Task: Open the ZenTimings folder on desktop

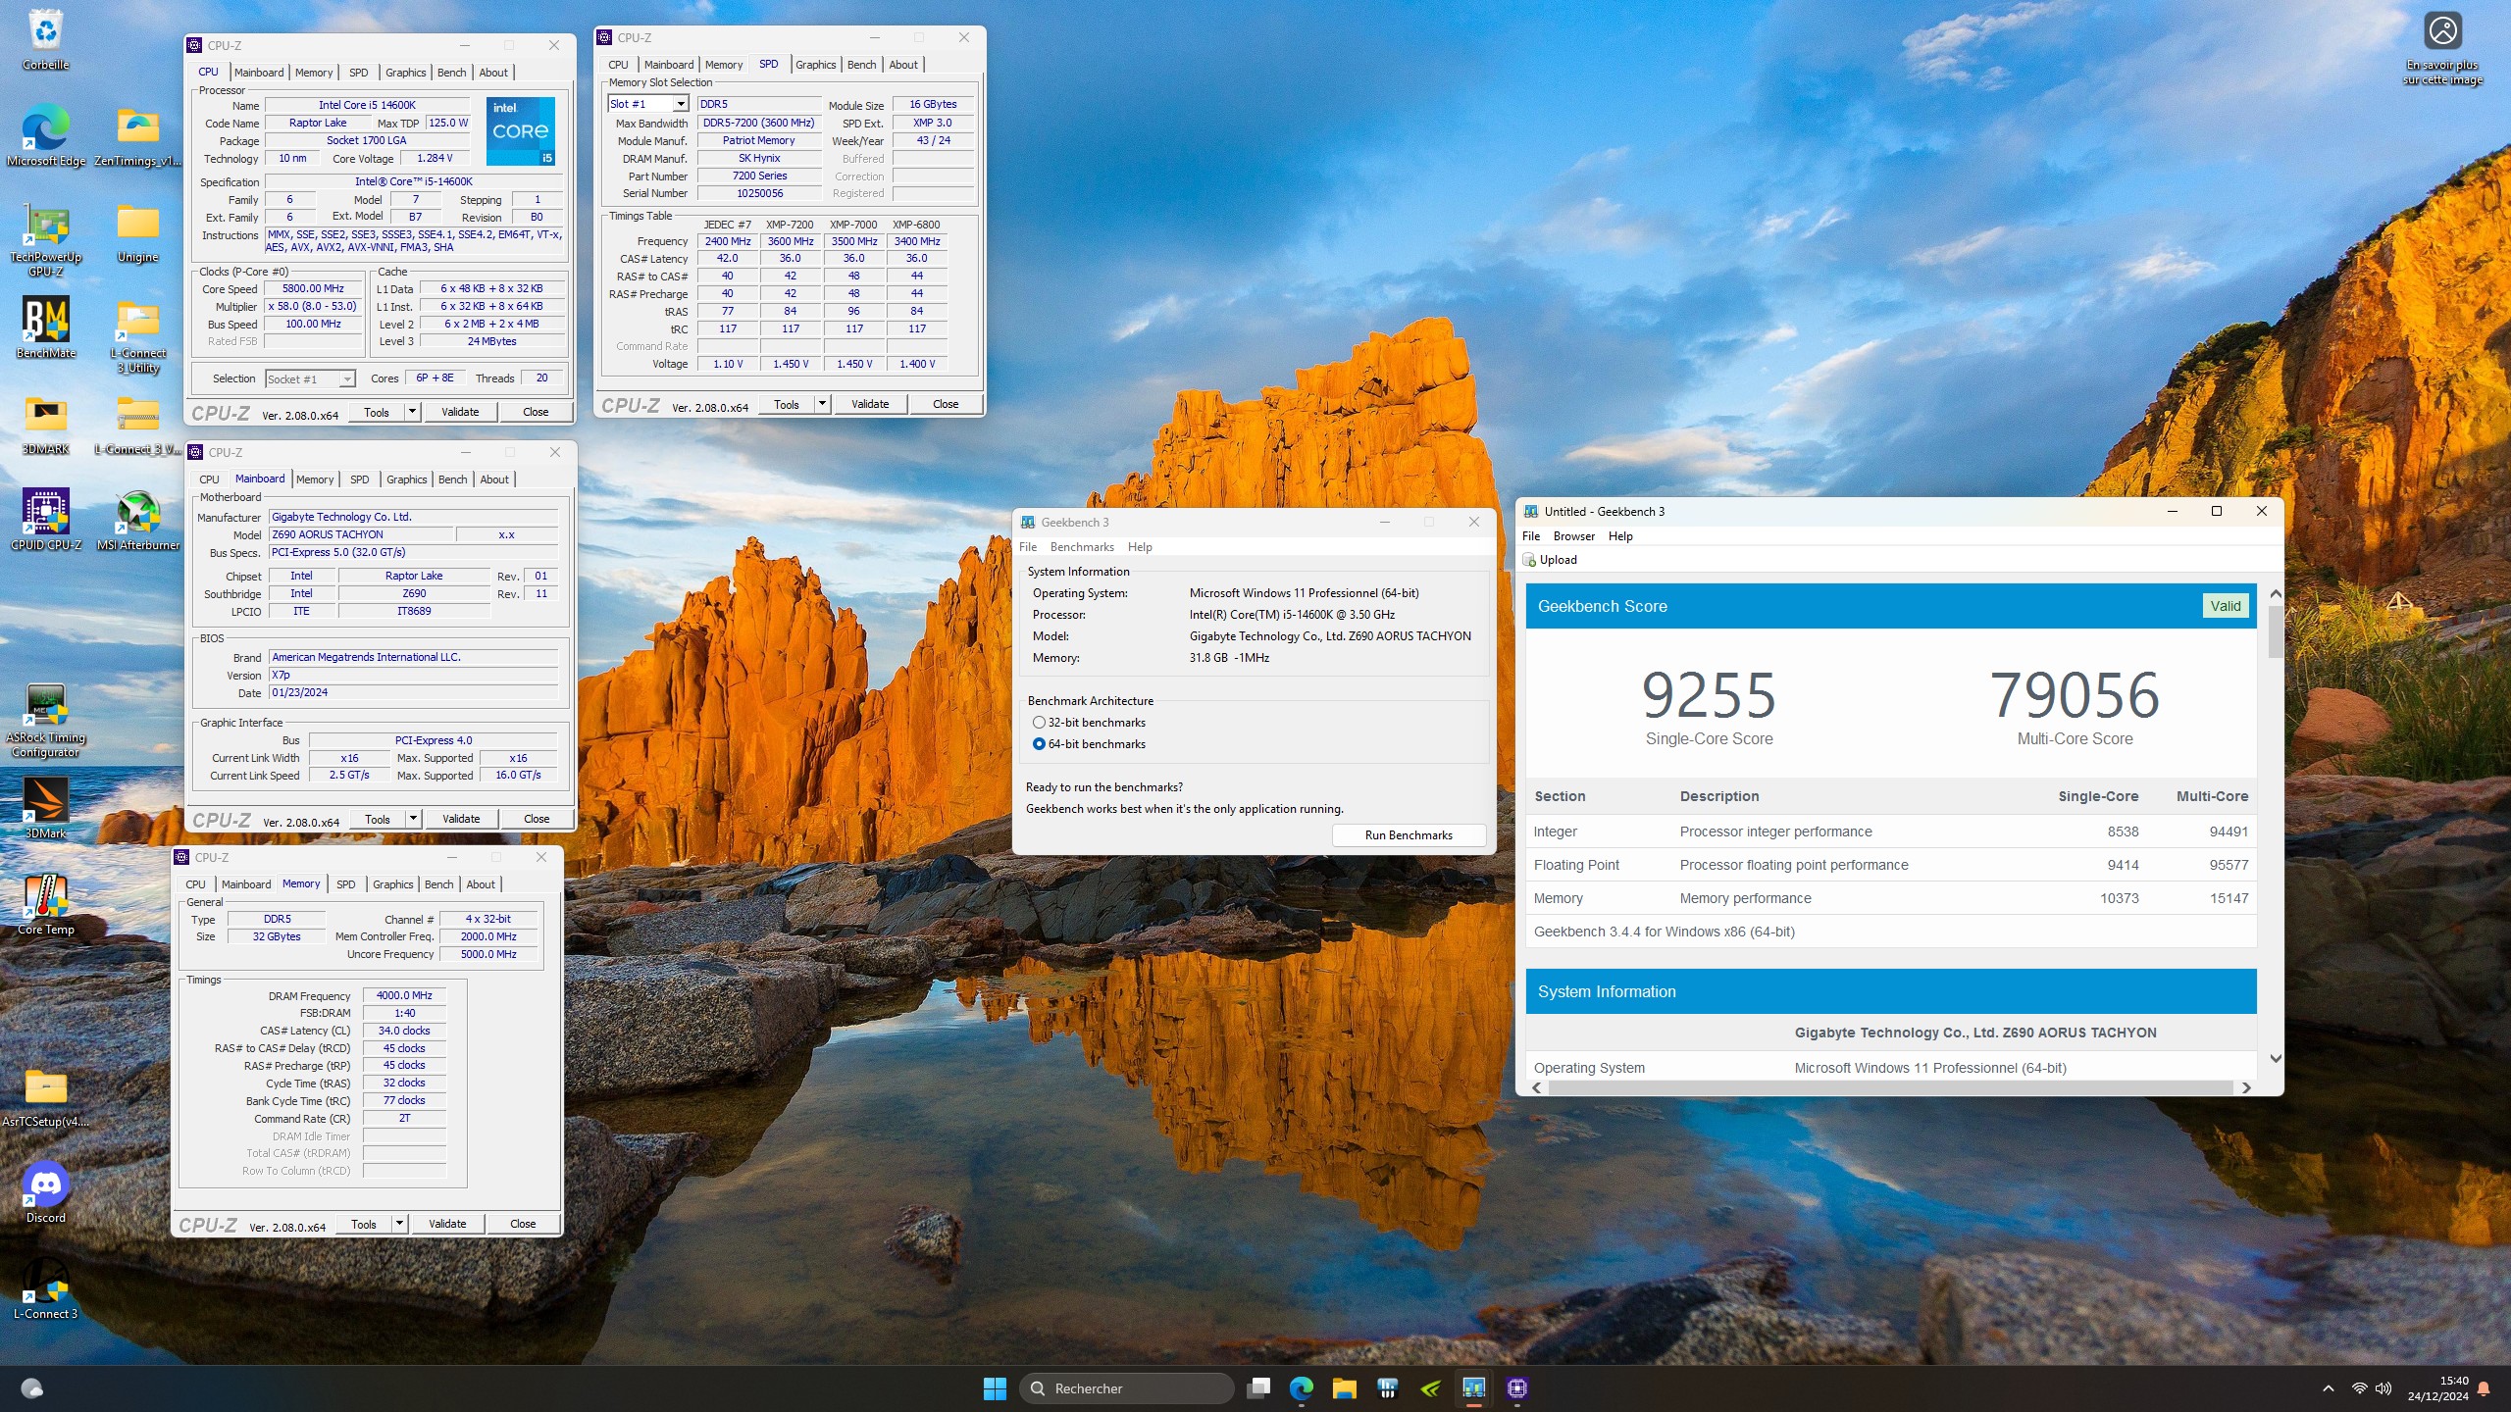Action: pos(137,134)
